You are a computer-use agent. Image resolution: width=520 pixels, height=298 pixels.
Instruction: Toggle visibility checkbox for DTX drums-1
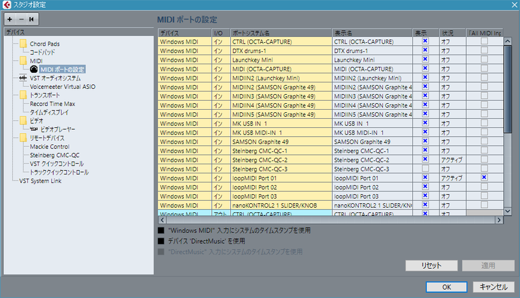click(425, 51)
